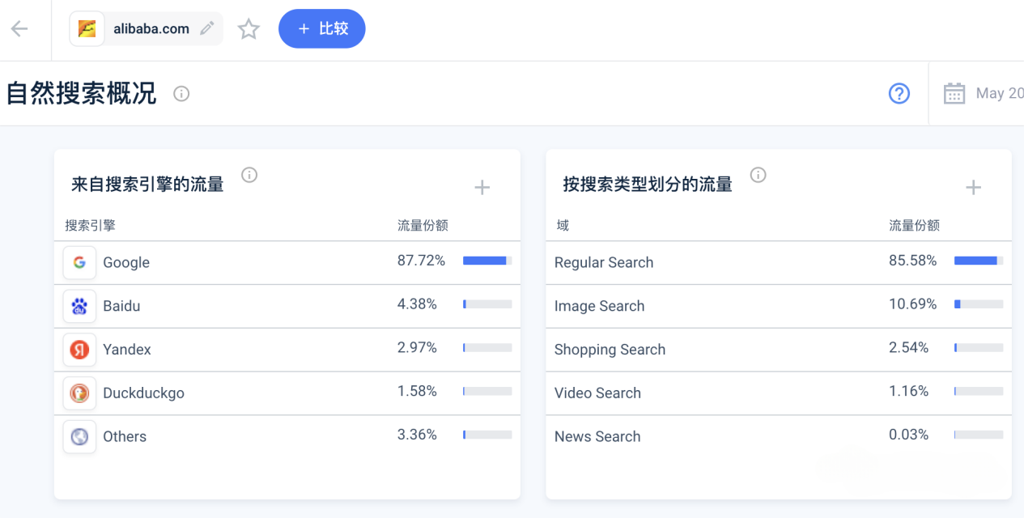Viewport: 1024px width, 518px height.
Task: Click plus icon on search type traffic card
Action: tap(973, 188)
